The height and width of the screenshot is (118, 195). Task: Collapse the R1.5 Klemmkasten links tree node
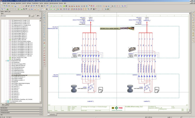coord(6,61)
